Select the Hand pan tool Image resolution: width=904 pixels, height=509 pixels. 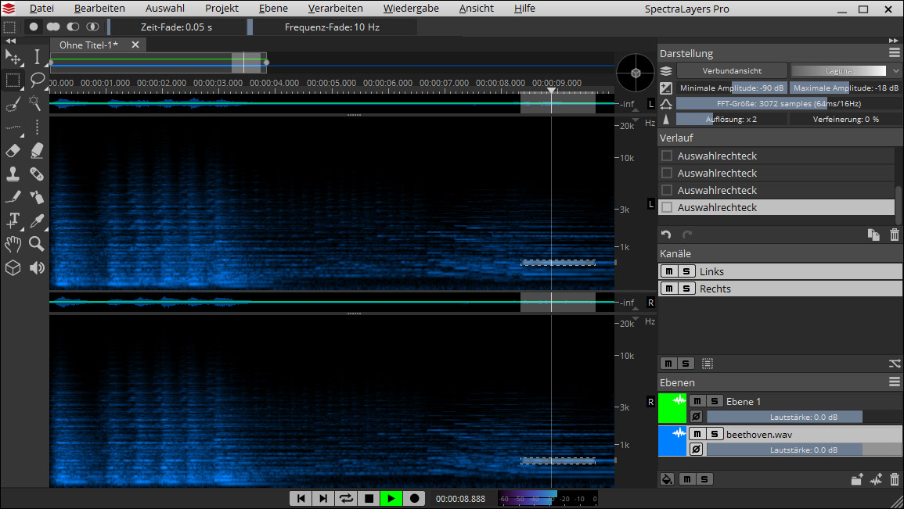(x=13, y=244)
